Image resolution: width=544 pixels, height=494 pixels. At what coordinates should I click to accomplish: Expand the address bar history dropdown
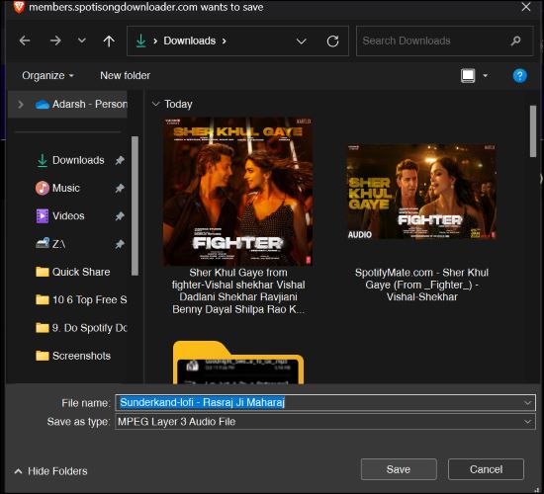[x=301, y=41]
